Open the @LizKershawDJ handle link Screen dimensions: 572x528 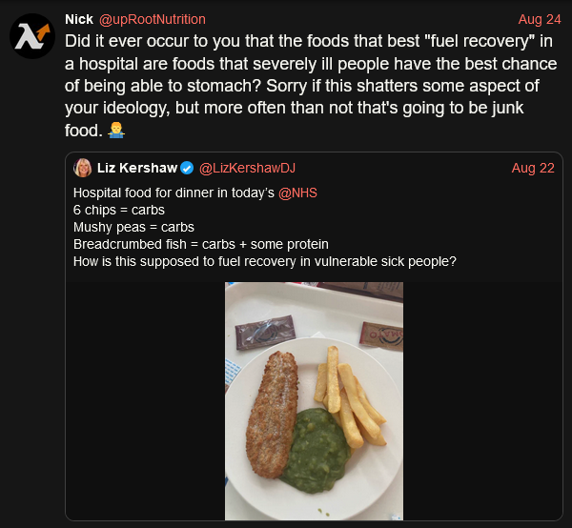(x=246, y=168)
